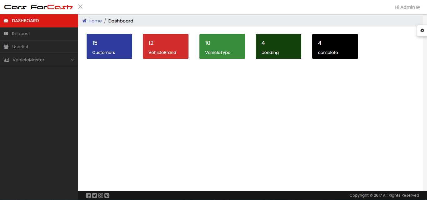Image resolution: width=427 pixels, height=200 pixels.
Task: Open the VehicleMaster submenu in the sidebar
Action: point(28,60)
